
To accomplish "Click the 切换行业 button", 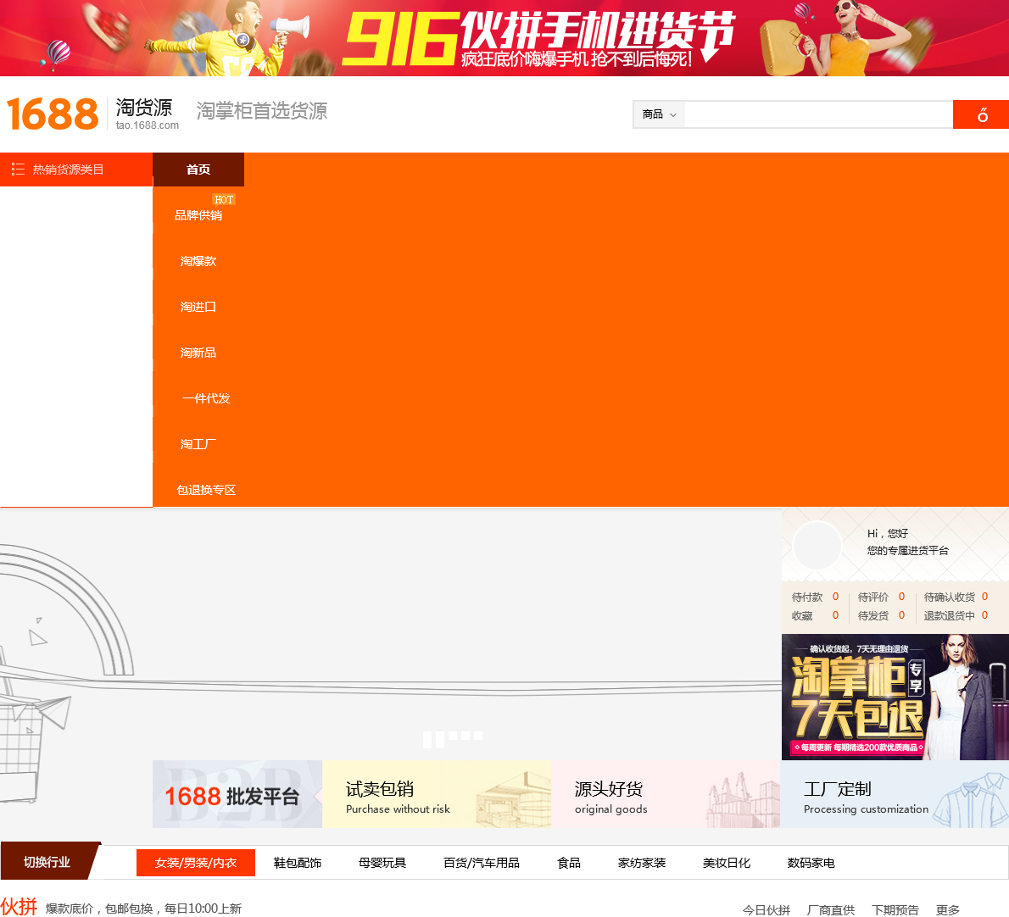I will tap(47, 862).
